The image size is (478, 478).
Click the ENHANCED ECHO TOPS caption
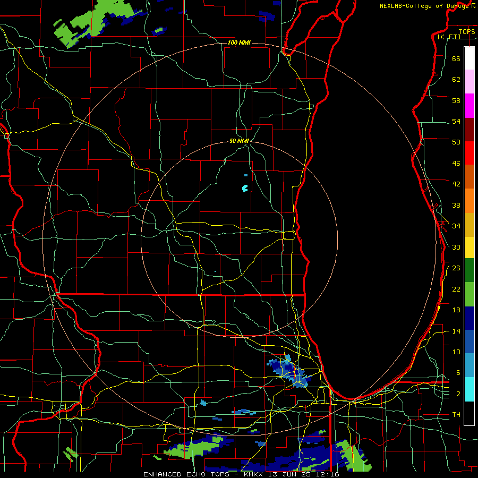point(186,474)
